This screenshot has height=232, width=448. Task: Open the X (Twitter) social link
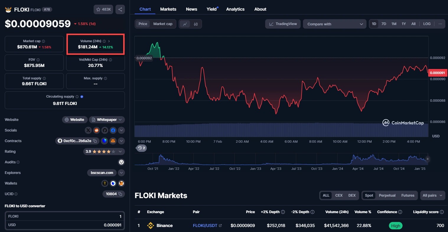pyautogui.click(x=88, y=130)
